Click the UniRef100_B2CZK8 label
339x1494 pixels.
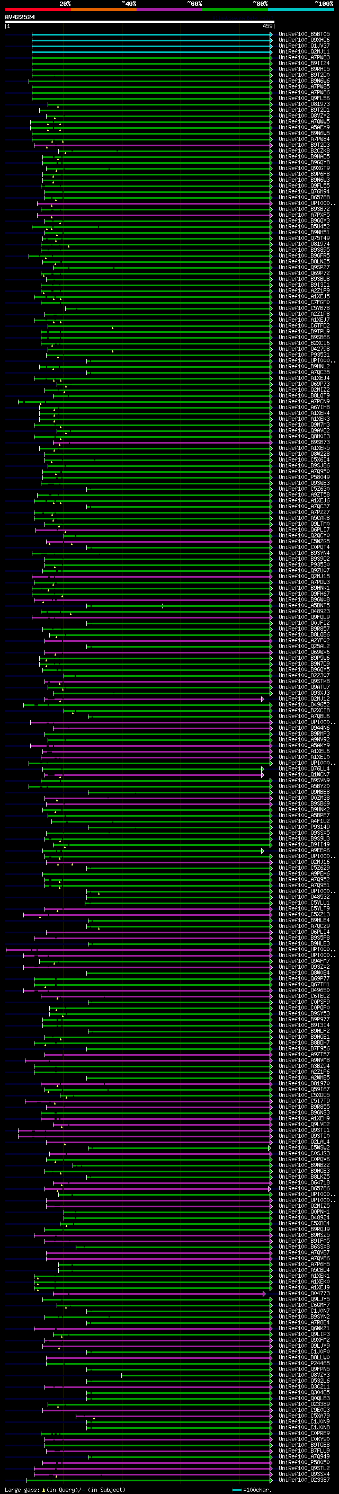coord(304,151)
